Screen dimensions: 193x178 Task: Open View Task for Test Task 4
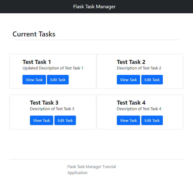pyautogui.click(x=128, y=120)
